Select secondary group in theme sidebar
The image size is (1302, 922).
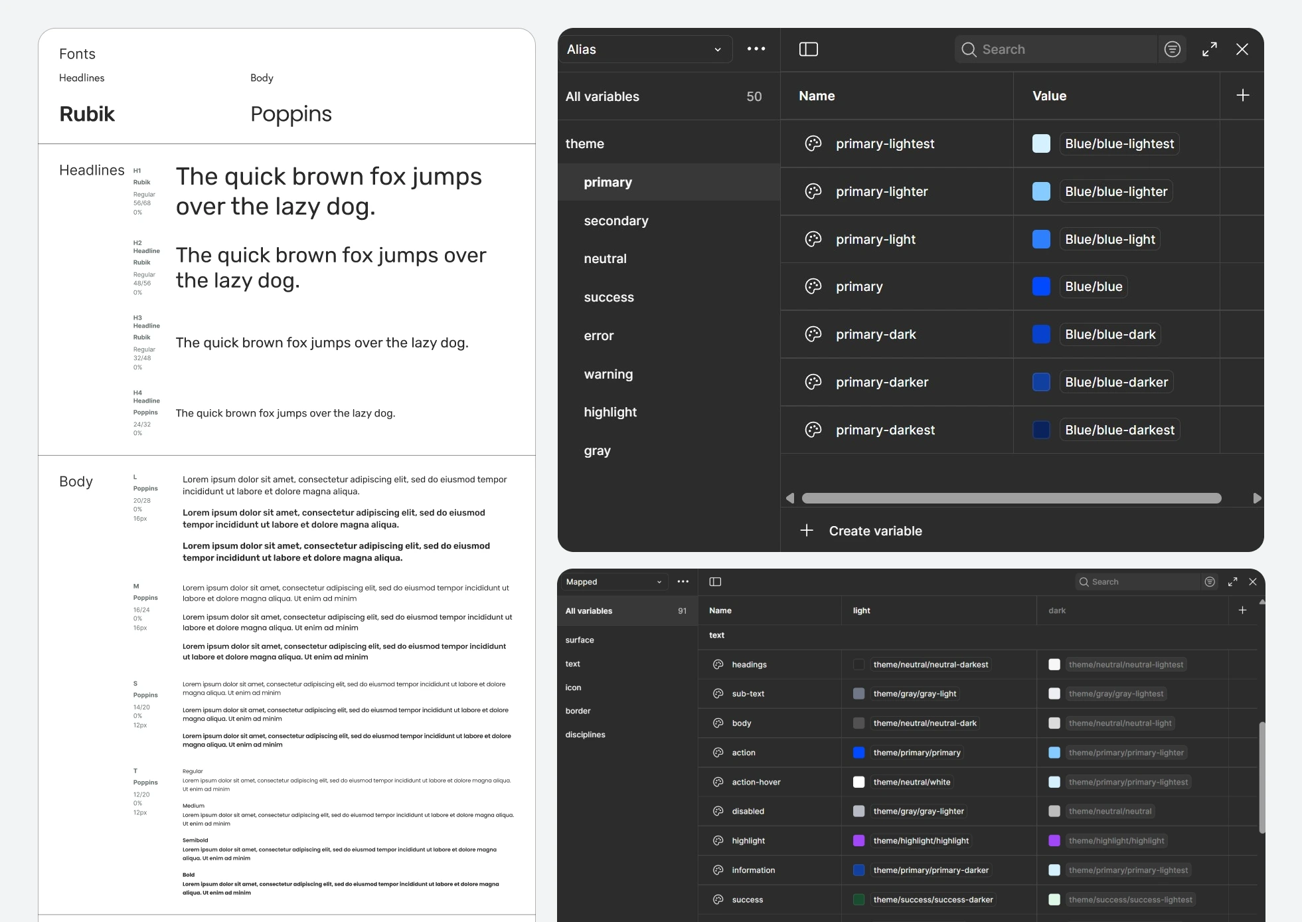coord(616,221)
